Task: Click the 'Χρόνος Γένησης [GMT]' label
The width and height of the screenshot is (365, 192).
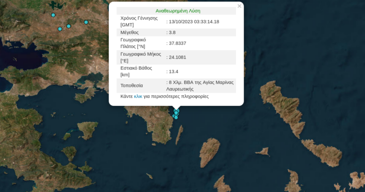Action: (x=139, y=21)
